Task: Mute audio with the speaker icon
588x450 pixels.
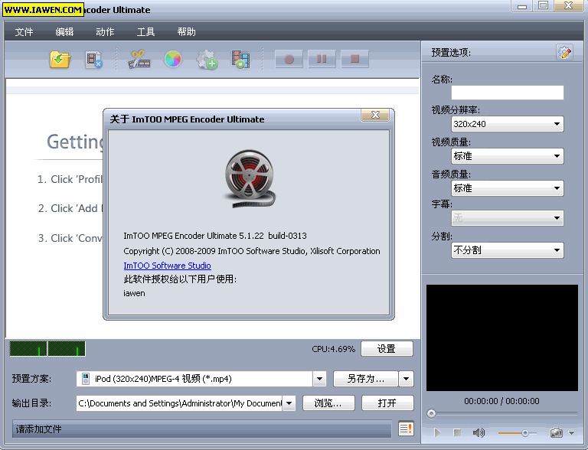Action: 479,433
